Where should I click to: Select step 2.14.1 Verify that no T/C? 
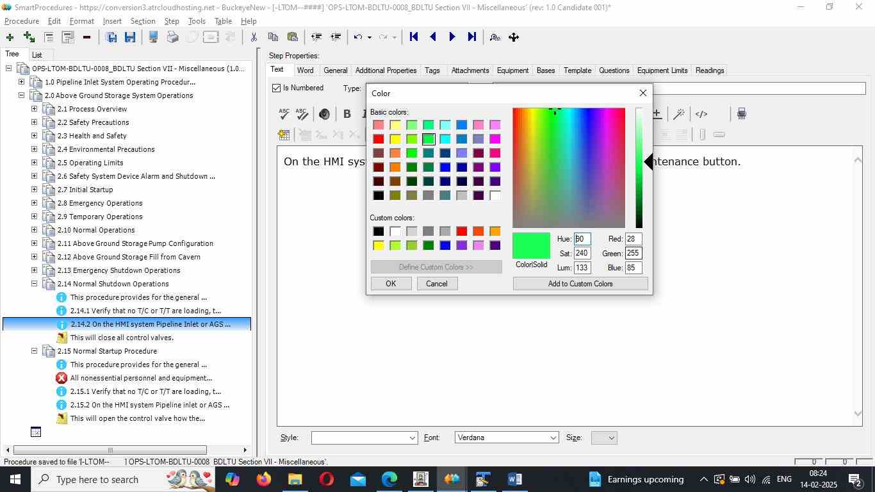[145, 311]
